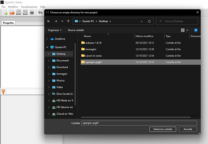Open the view layout options dropdown

click(x=187, y=30)
